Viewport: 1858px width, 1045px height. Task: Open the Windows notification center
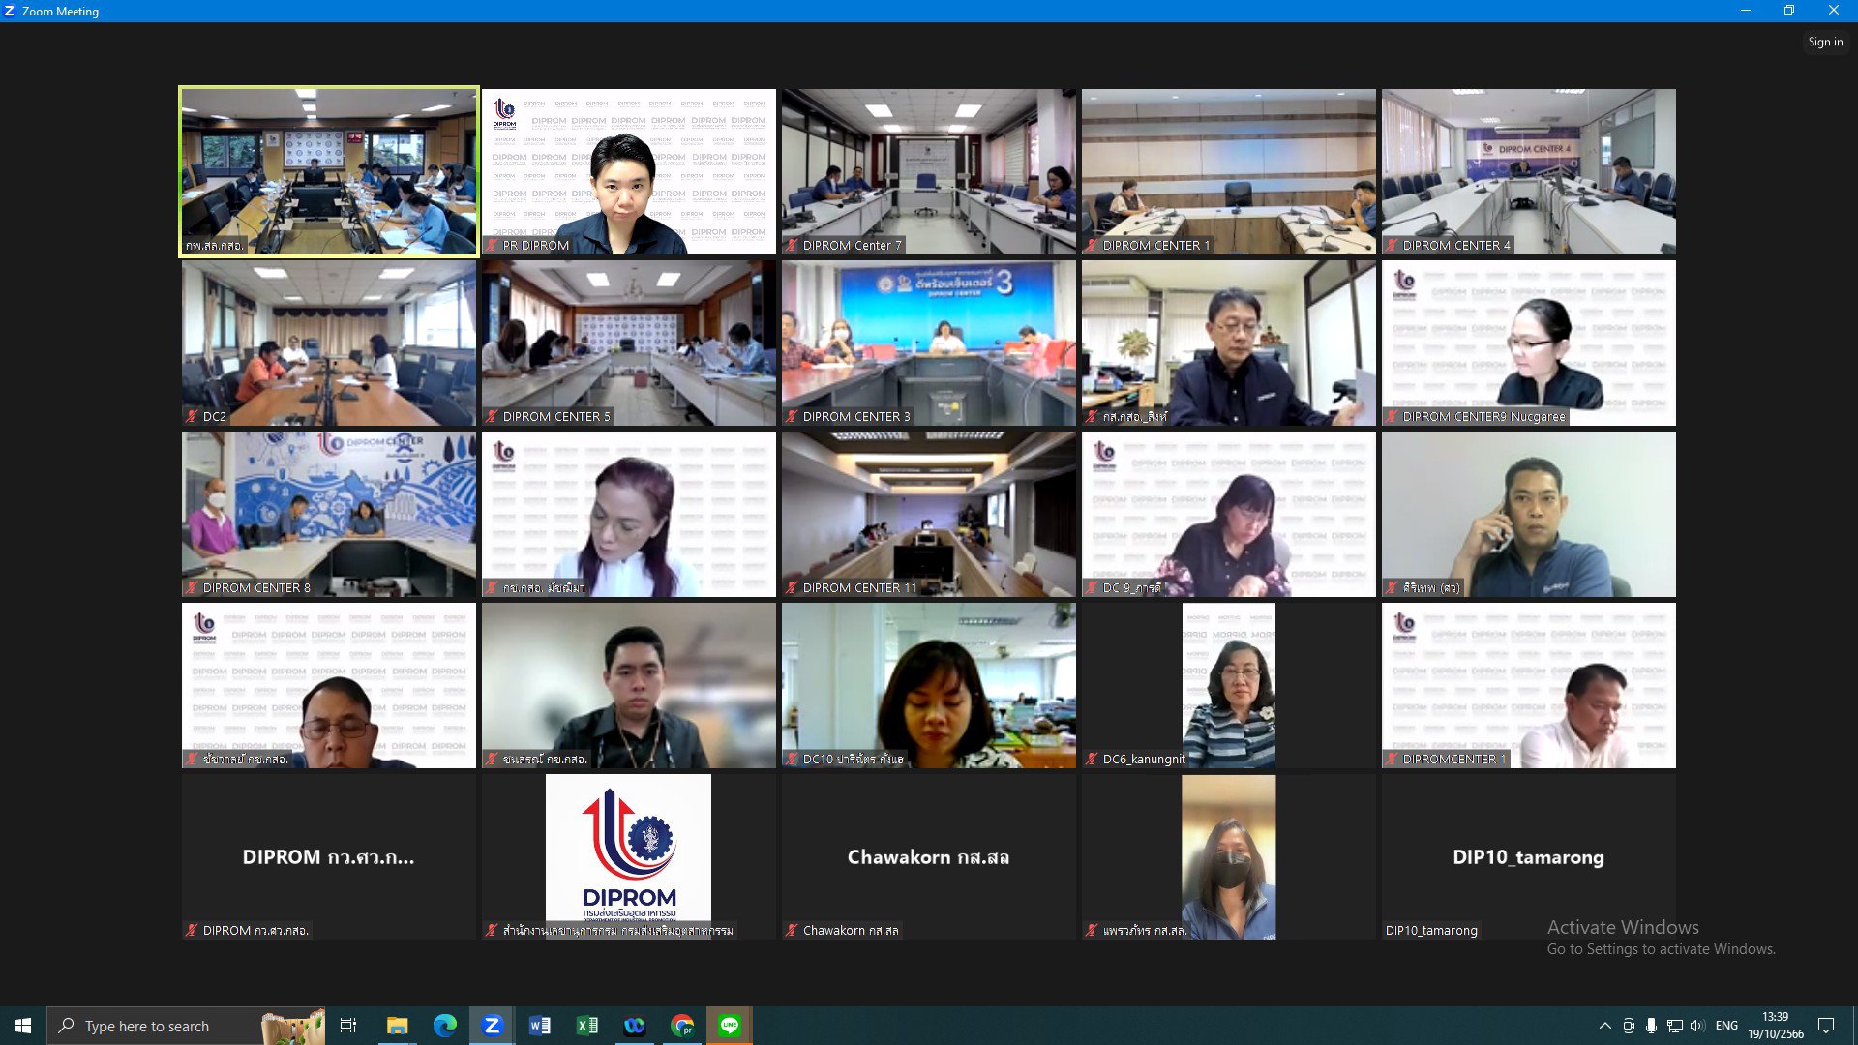(x=1826, y=1026)
